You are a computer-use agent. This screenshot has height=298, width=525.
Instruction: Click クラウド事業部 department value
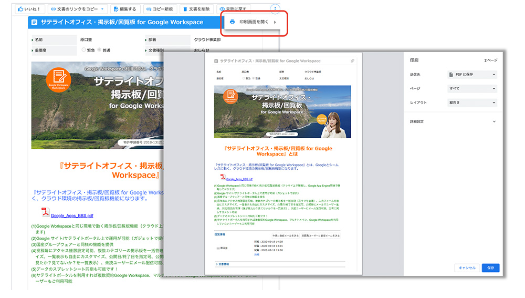[x=207, y=39]
